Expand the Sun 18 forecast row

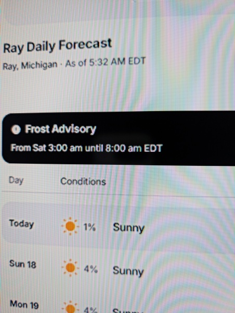(x=119, y=268)
